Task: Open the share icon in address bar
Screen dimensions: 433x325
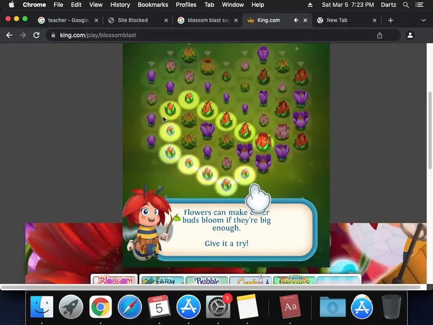Action: click(x=380, y=35)
